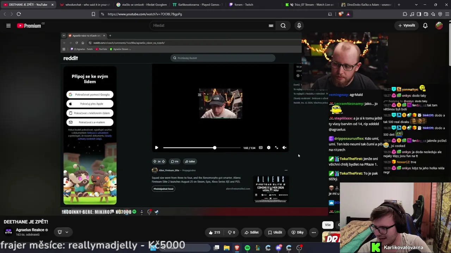Screen dimensions: 451x253
Task: Open the picture-in-picture icon in address bar
Action: tap(330, 14)
